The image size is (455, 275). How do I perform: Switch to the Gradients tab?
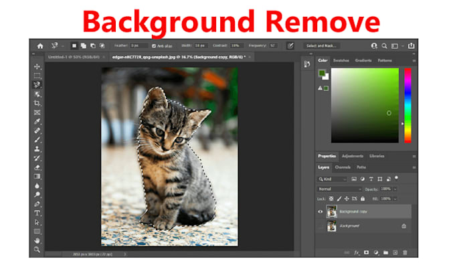(363, 61)
